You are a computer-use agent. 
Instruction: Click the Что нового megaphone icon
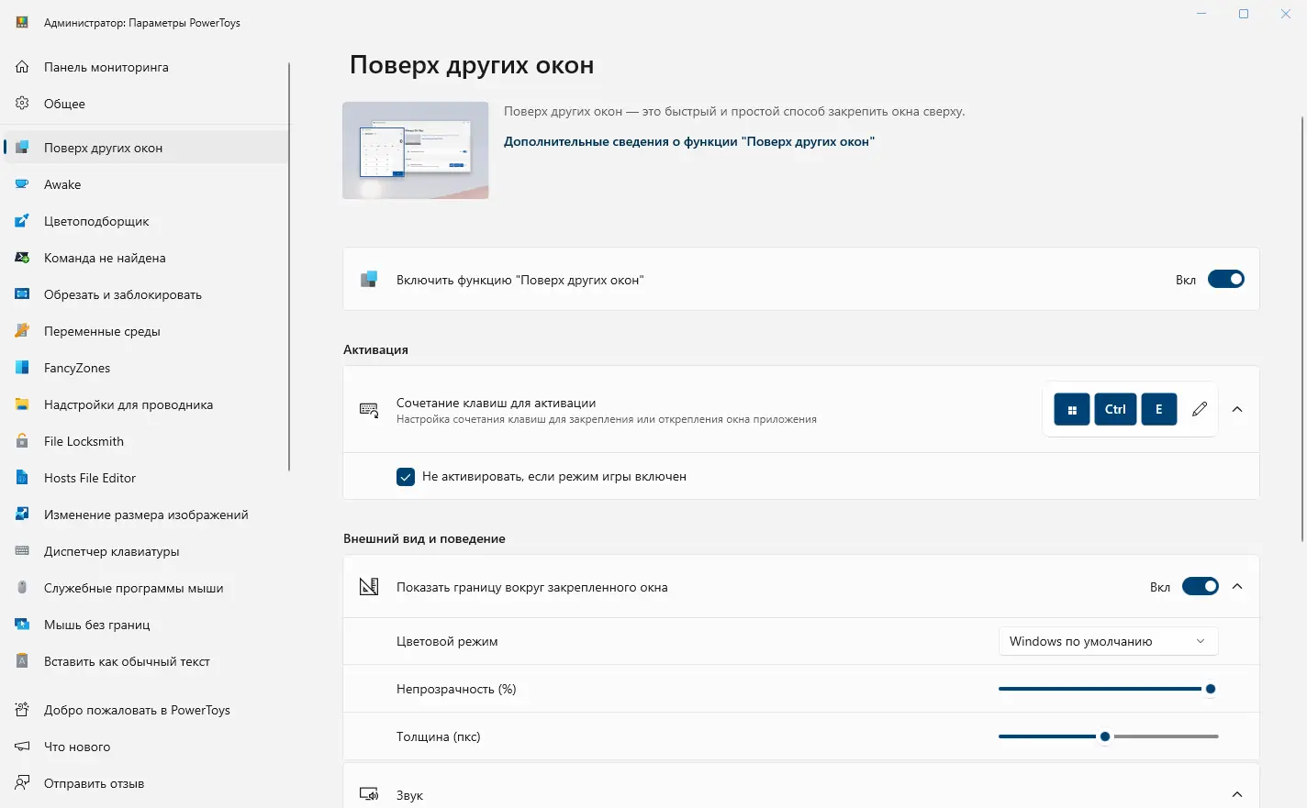coord(22,747)
